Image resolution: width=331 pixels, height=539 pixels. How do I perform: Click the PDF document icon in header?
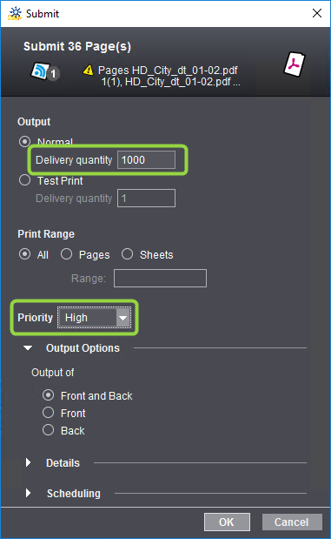[295, 64]
